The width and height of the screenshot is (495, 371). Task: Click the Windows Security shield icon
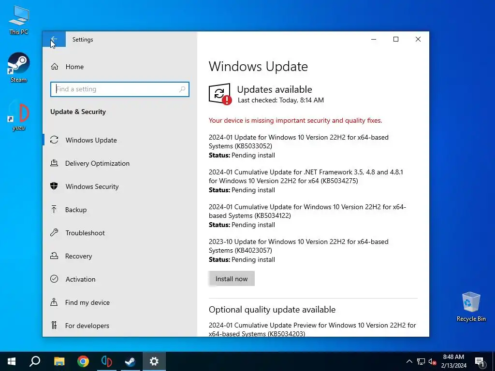pos(54,186)
